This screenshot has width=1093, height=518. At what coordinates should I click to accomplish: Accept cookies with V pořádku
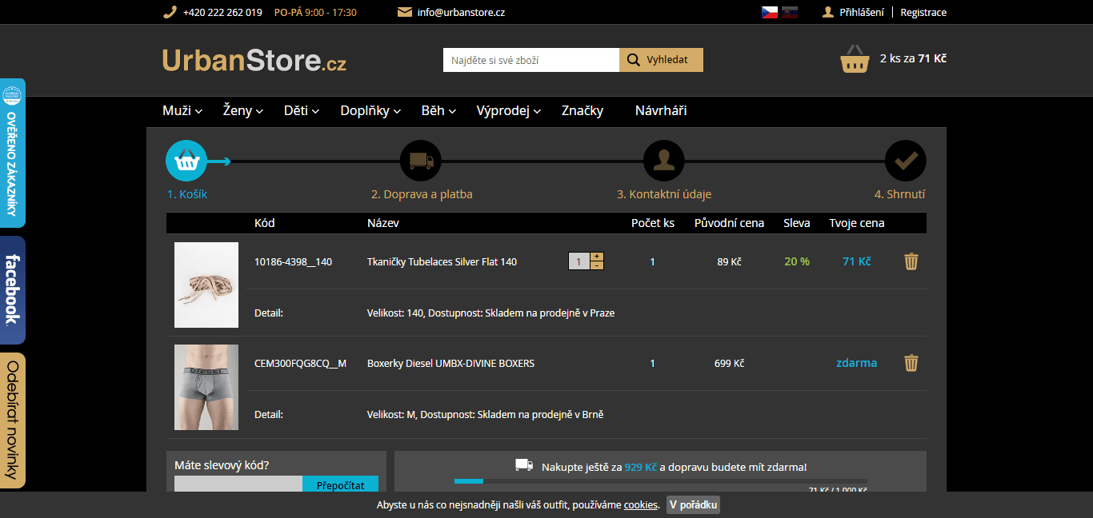[x=693, y=505]
